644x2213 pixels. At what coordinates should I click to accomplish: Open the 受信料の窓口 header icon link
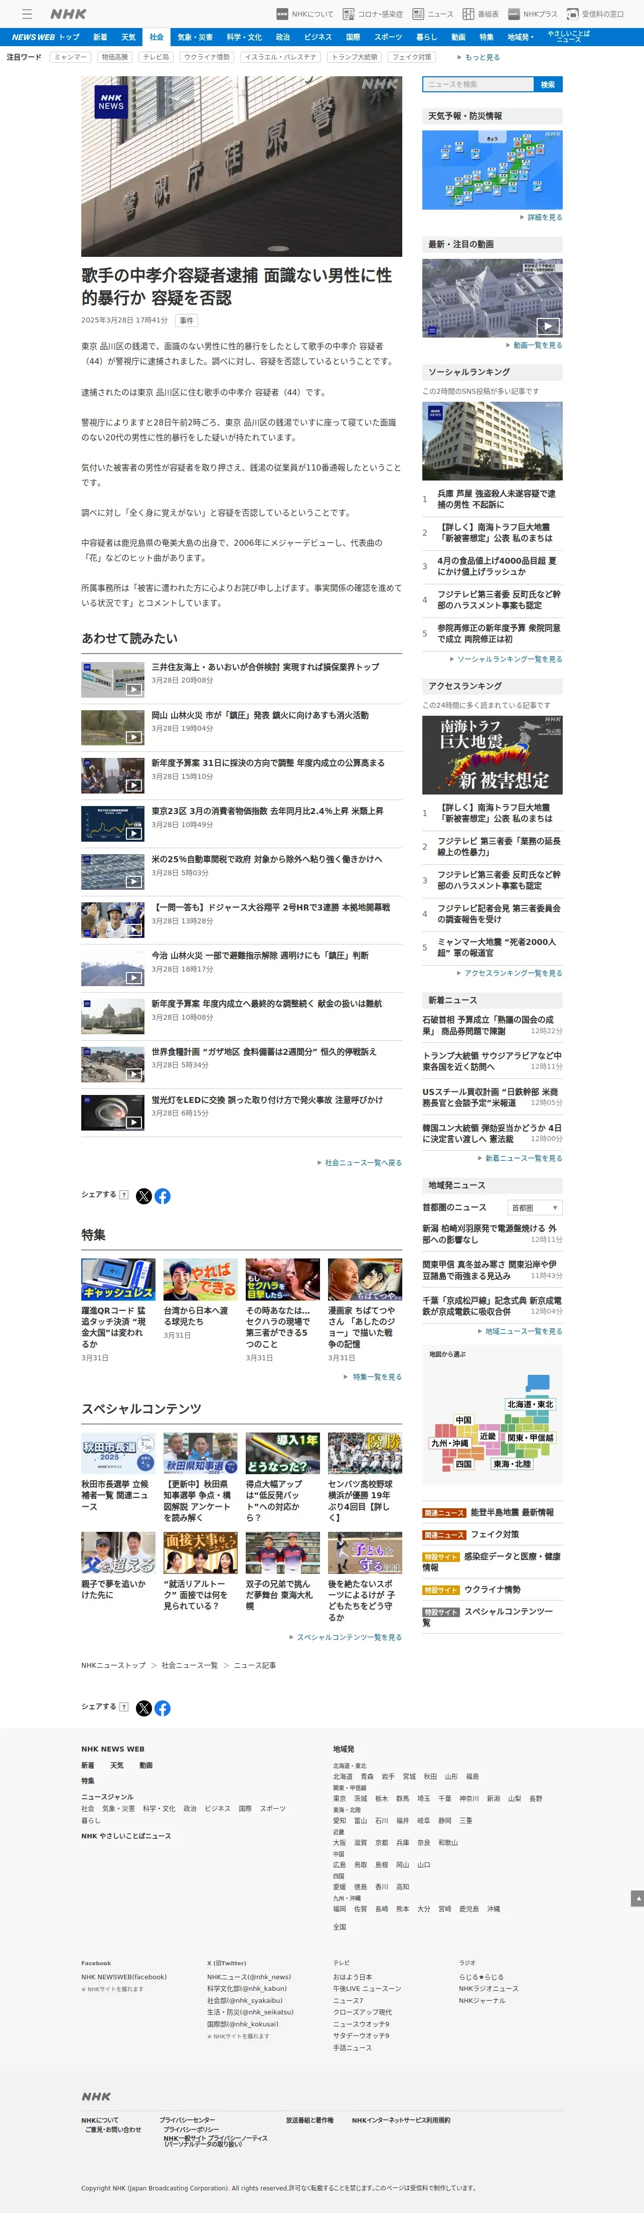(x=595, y=14)
